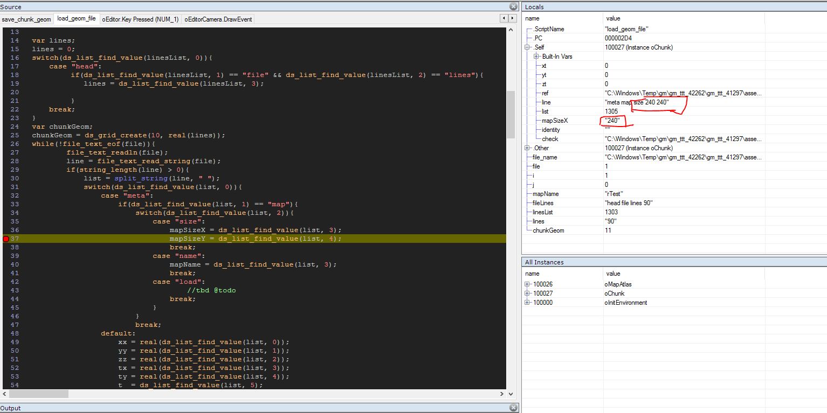Expand the .Other node in Locals
The image size is (827, 413).
pyautogui.click(x=527, y=148)
